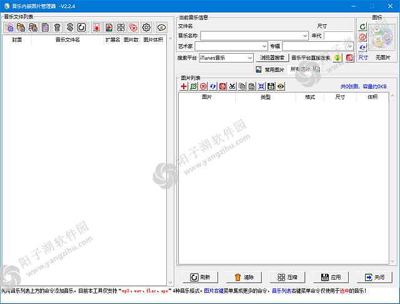The width and height of the screenshot is (400, 304).
Task: Switch to the 所有图片 tab
Action: click(304, 69)
